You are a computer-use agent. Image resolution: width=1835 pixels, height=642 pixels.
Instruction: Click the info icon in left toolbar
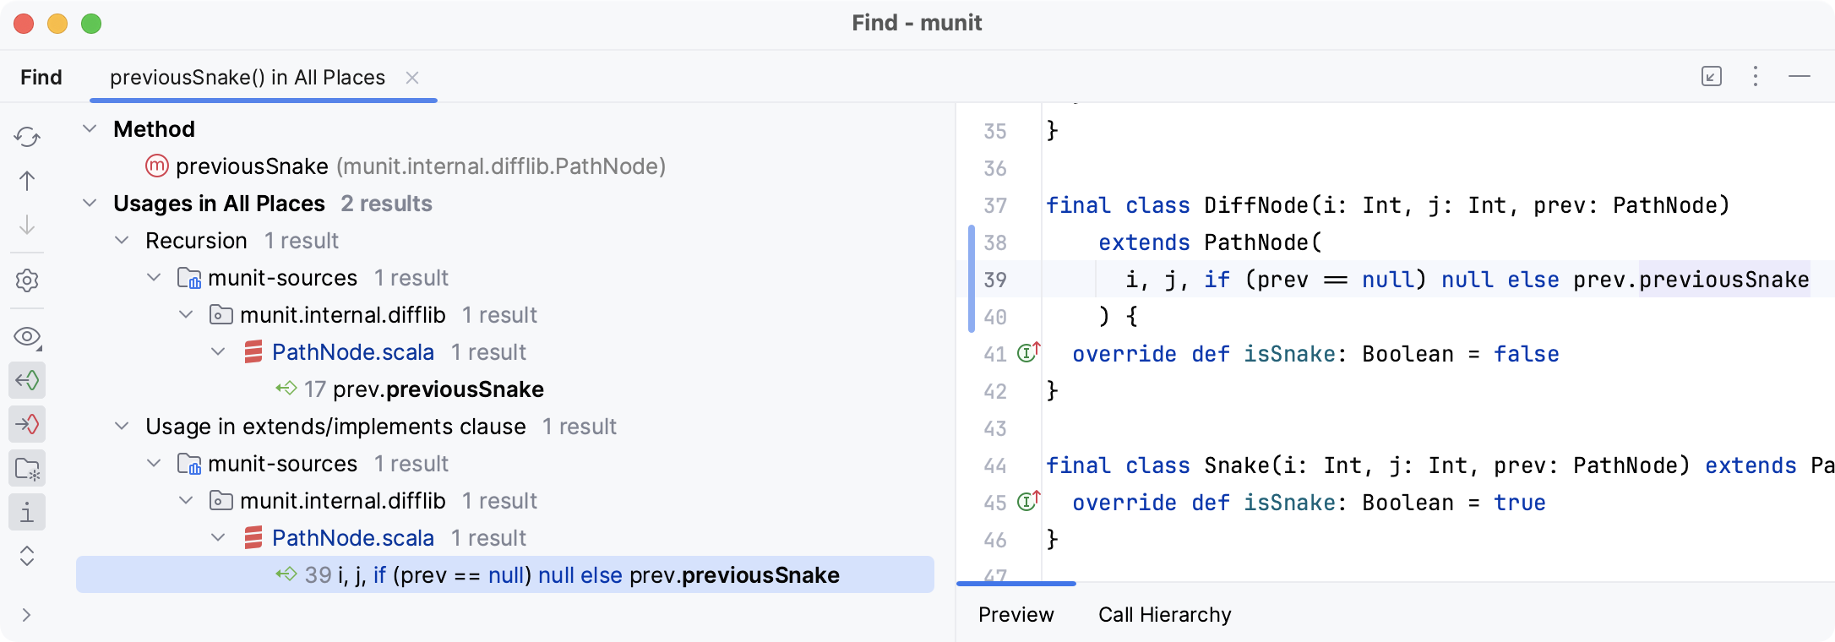tap(27, 513)
